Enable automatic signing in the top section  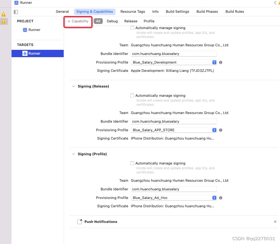coord(132,28)
